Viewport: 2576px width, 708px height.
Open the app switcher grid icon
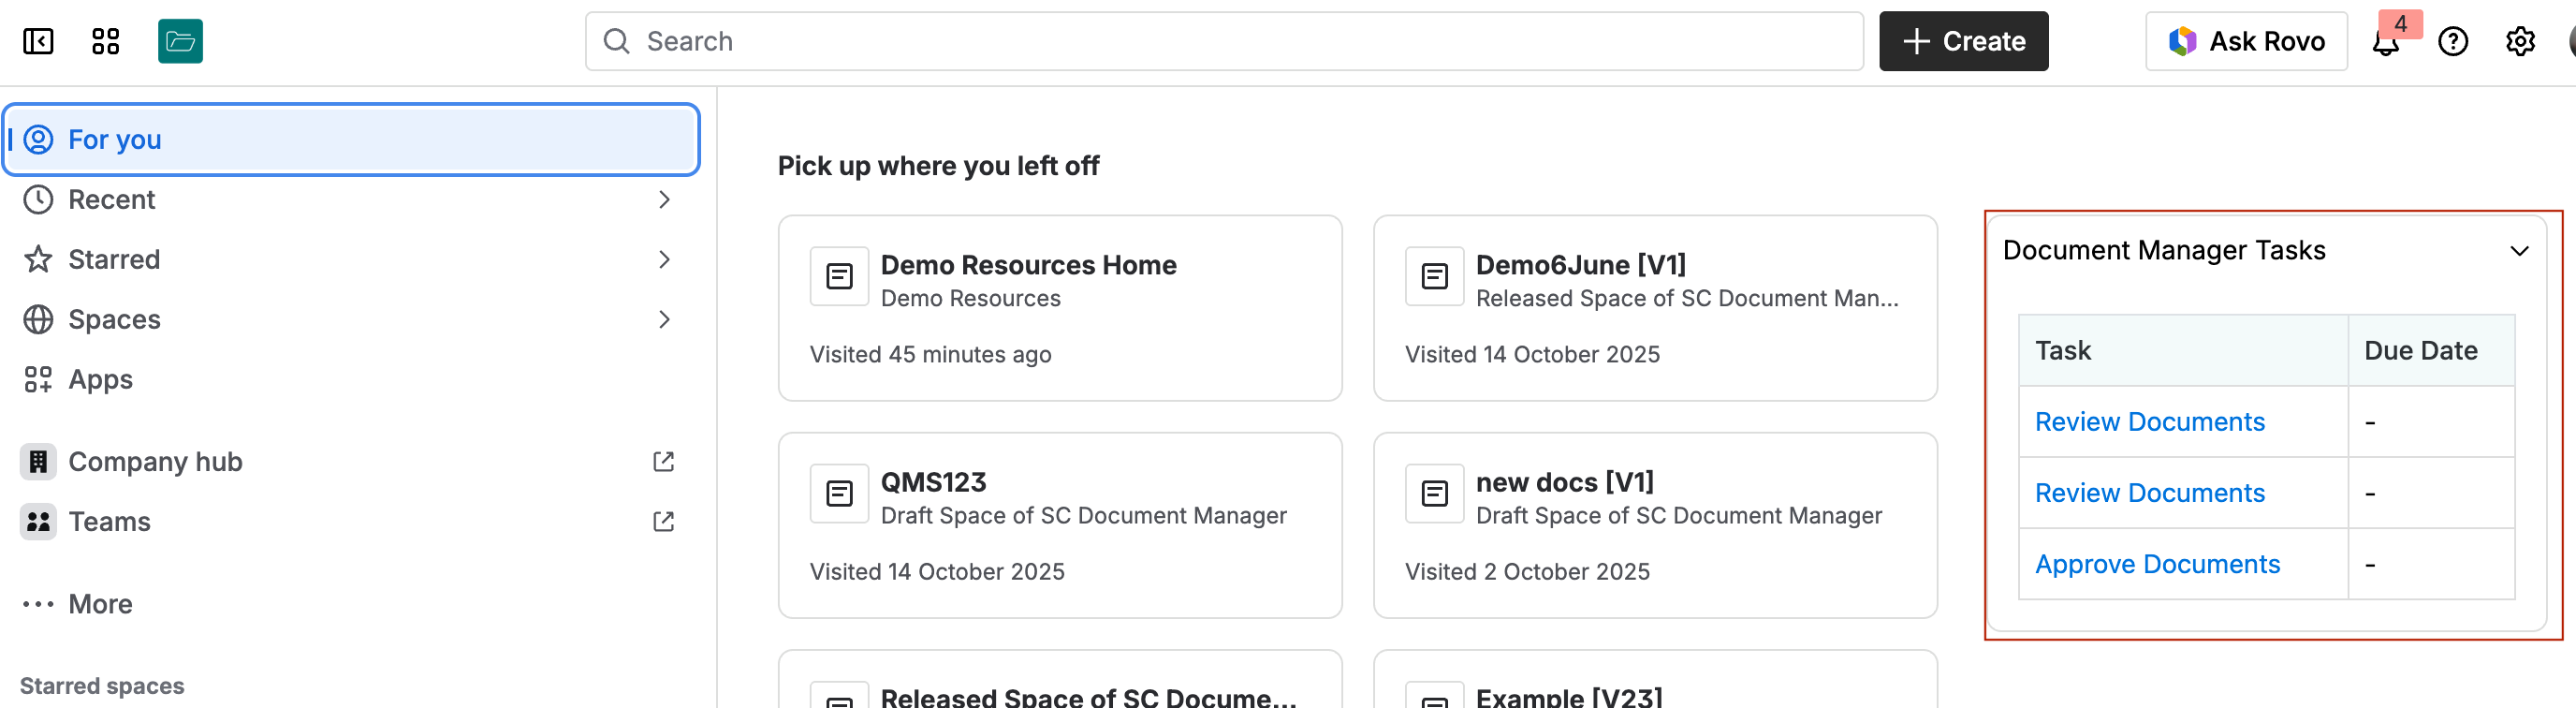(x=105, y=41)
